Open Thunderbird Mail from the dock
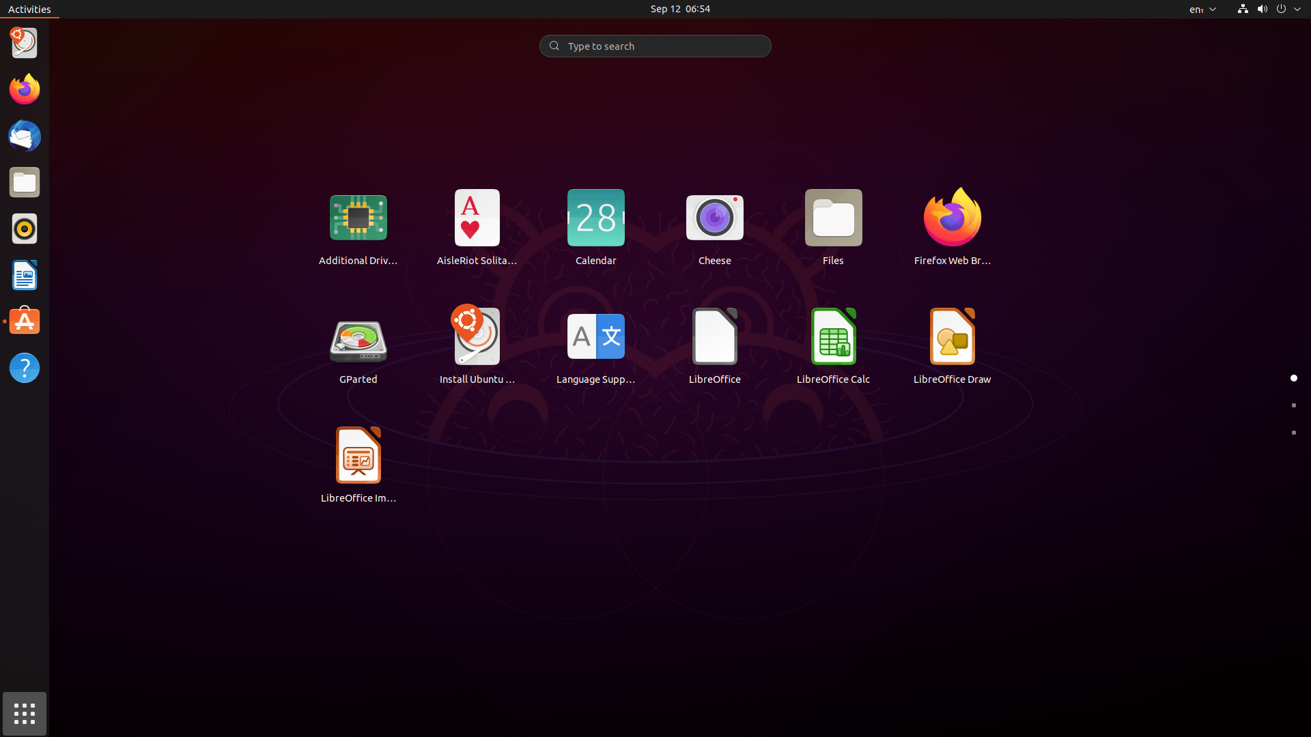The width and height of the screenshot is (1311, 737). coord(25,136)
